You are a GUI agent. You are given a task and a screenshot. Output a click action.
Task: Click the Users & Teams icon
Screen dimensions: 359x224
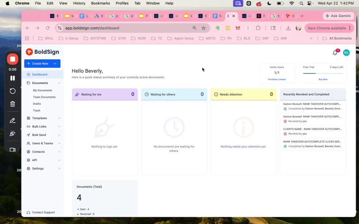pyautogui.click(x=28, y=143)
